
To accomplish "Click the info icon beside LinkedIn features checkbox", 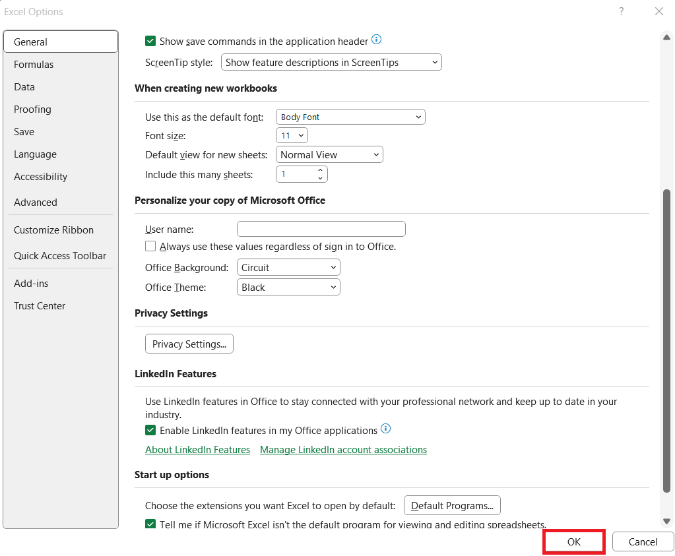I will (x=386, y=429).
